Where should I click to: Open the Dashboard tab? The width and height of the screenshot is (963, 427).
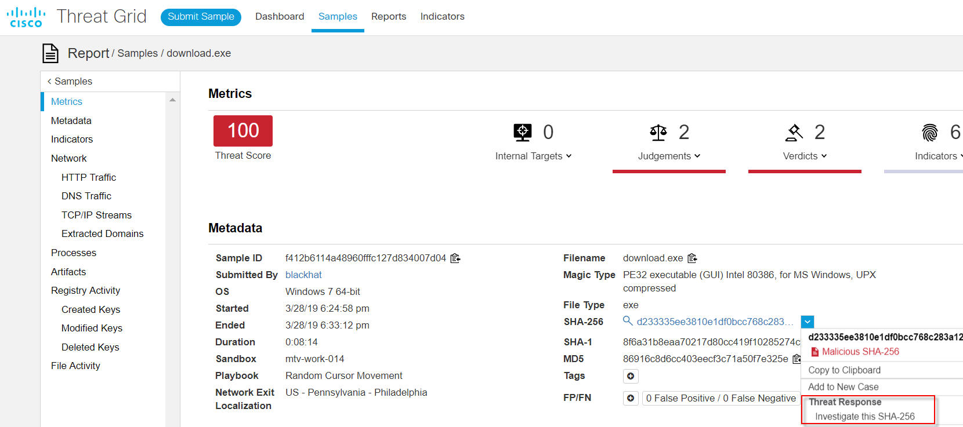(x=280, y=17)
